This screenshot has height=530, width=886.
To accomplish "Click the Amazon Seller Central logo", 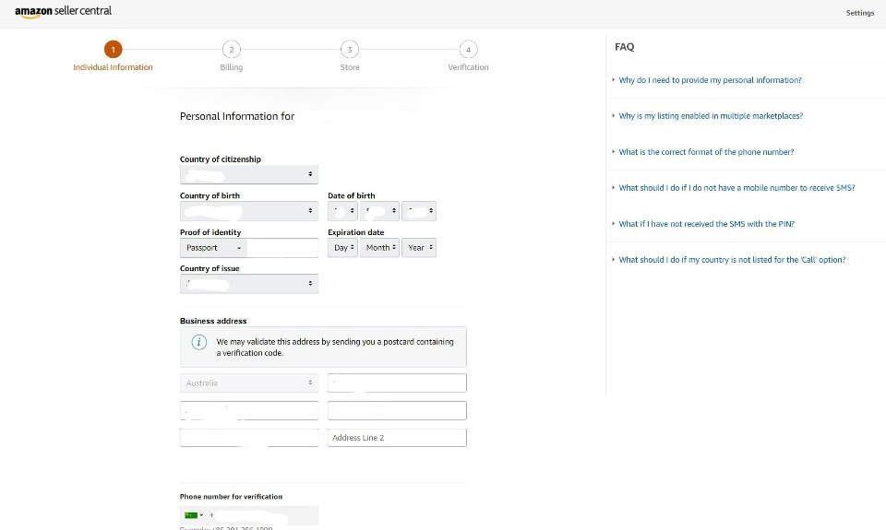I will pos(64,11).
